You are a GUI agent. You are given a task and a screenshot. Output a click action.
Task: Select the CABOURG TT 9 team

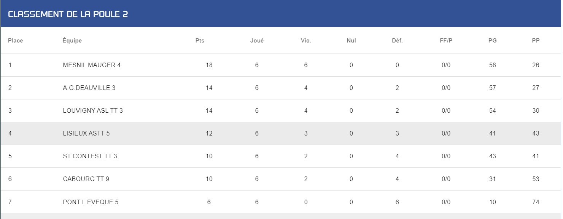click(x=86, y=179)
